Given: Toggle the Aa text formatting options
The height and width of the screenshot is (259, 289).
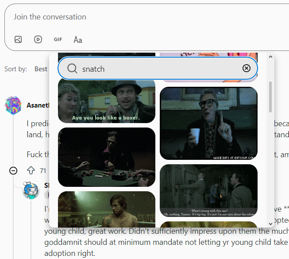Looking at the screenshot, I should click(78, 40).
